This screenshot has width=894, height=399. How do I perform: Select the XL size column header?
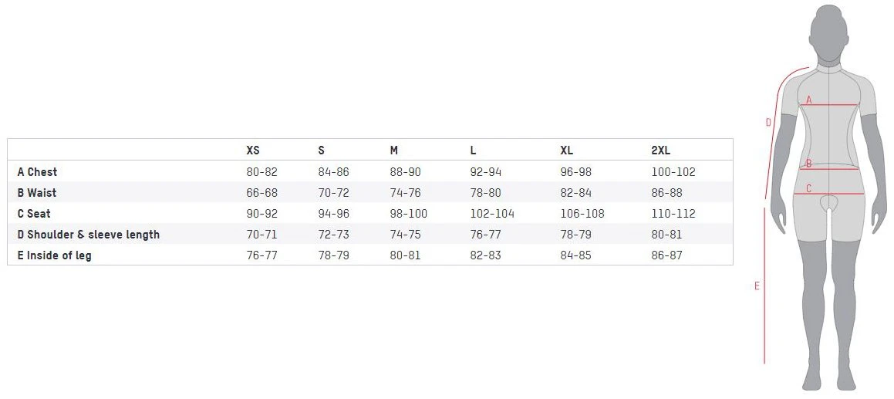tap(567, 150)
